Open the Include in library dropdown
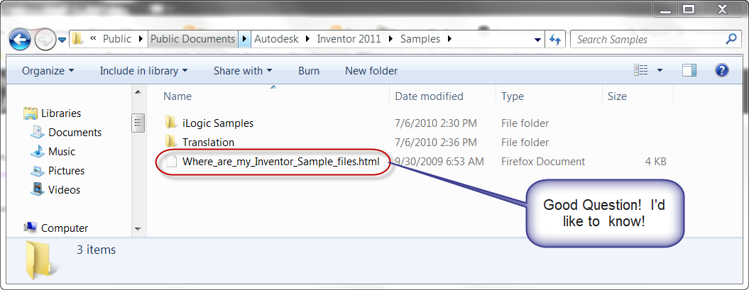This screenshot has width=749, height=290. pos(143,71)
